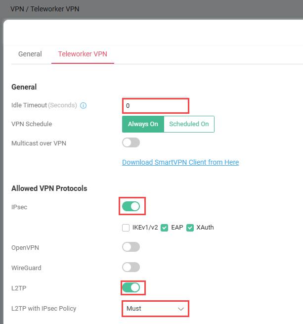Viewport: 303px width, 324px height.
Task: Click the Allowed VPN Protocols heading
Action: (49, 188)
